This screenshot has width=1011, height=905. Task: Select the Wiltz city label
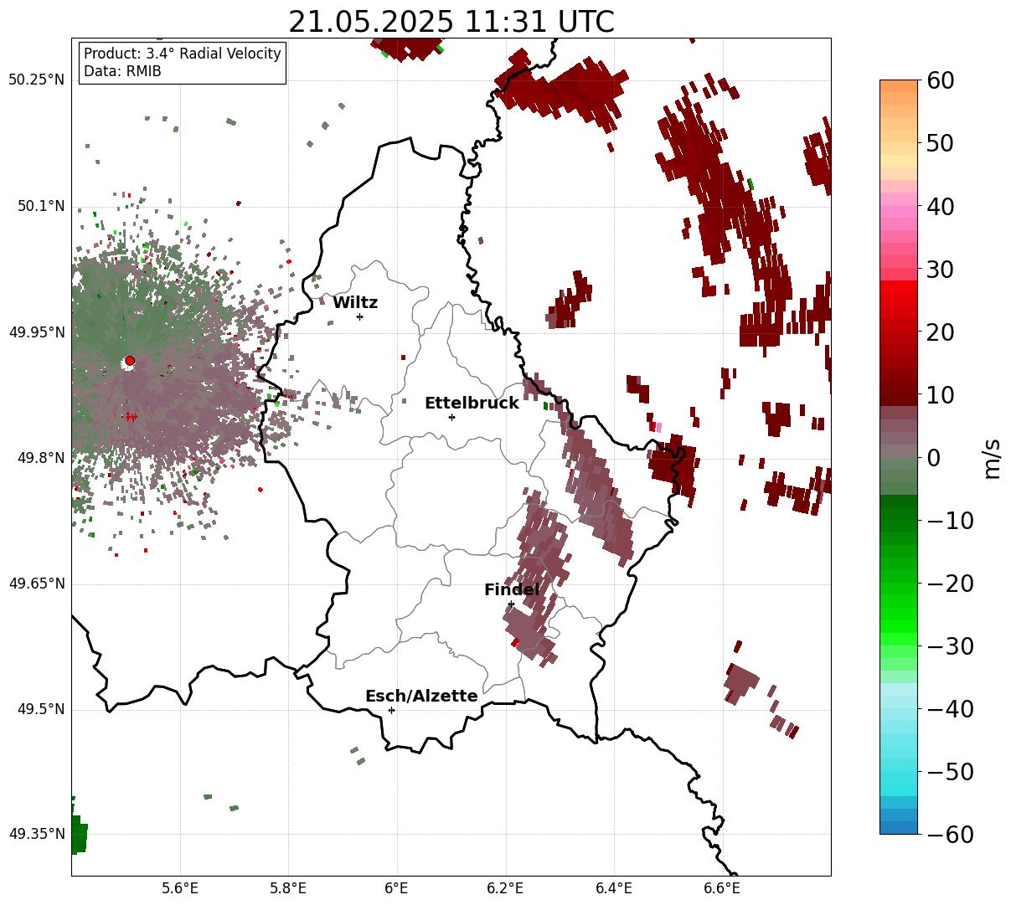click(x=355, y=303)
